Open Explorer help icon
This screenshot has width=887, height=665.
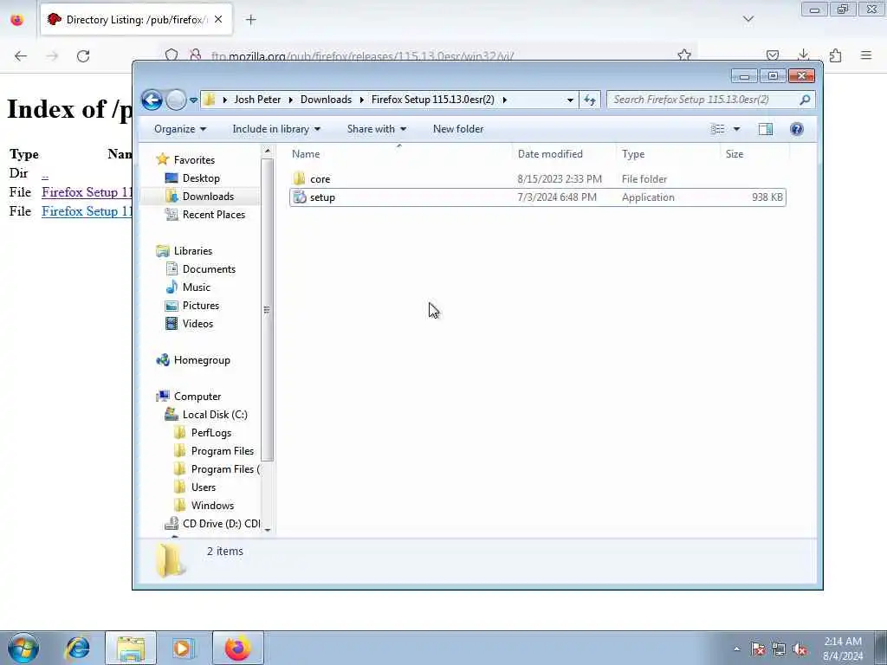[x=797, y=129]
